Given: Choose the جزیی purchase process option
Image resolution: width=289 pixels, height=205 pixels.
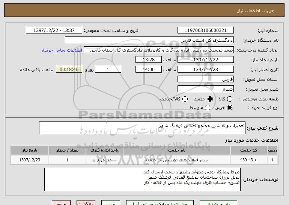Looking at the screenshot, I should click(229, 108).
